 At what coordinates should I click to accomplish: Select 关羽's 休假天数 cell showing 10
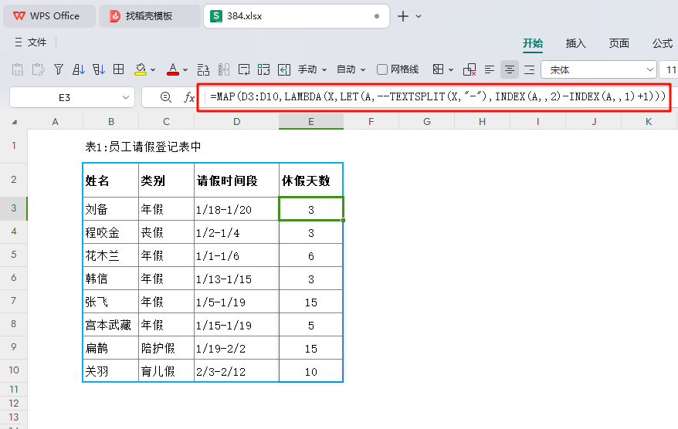pos(311,371)
